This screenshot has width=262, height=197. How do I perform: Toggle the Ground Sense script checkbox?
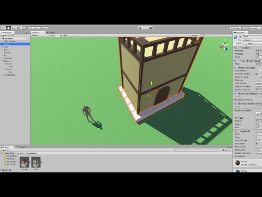click(239, 103)
